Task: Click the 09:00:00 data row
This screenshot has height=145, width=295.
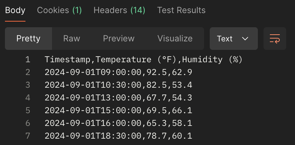Action: [118, 72]
